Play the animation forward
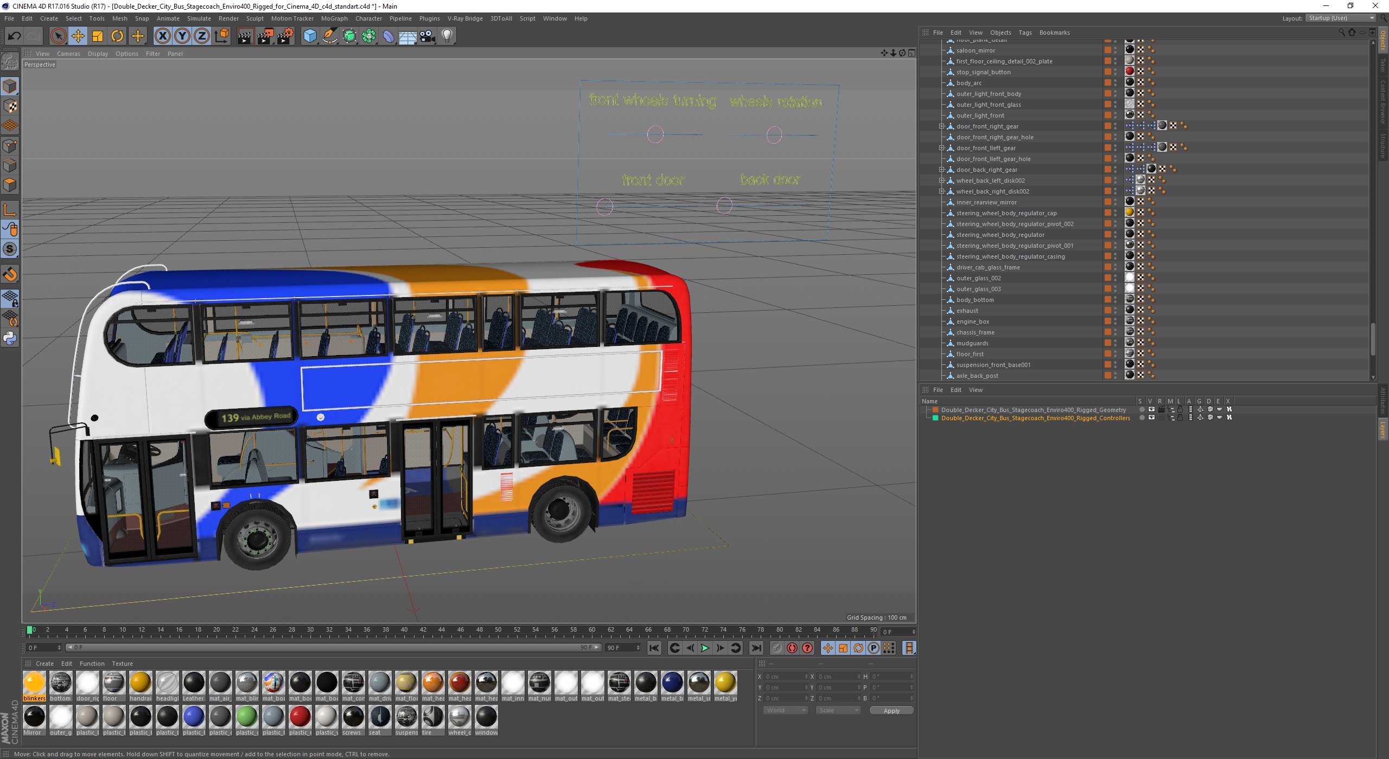This screenshot has width=1389, height=759. tap(705, 648)
